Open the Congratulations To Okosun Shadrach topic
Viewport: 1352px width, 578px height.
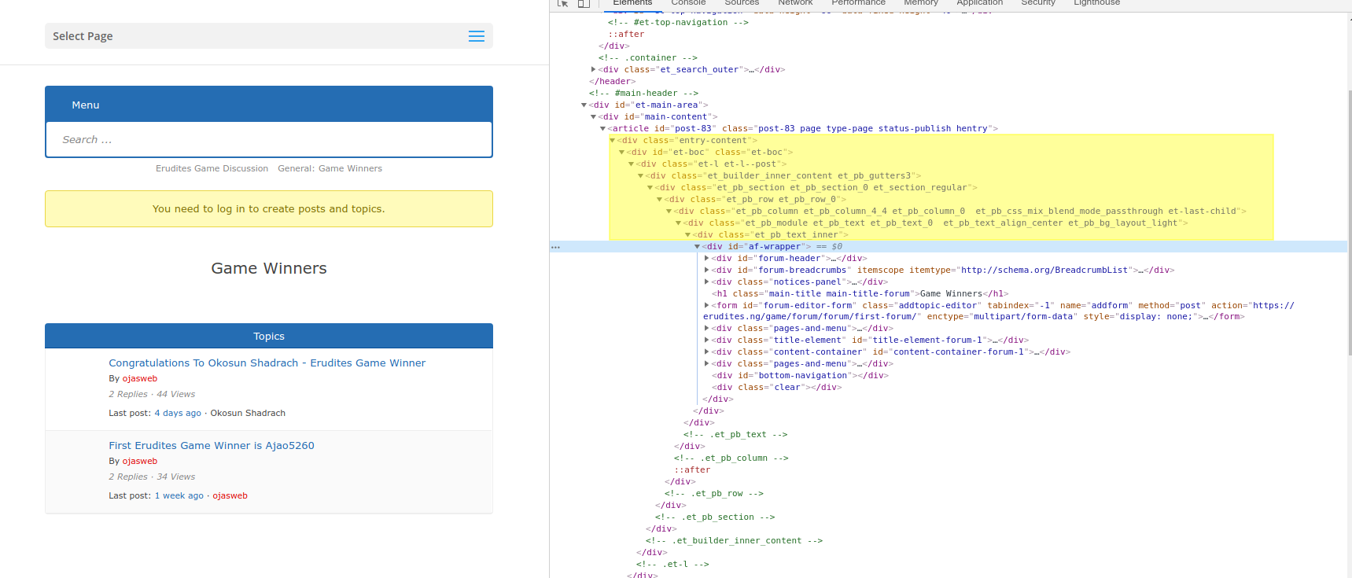pos(267,363)
